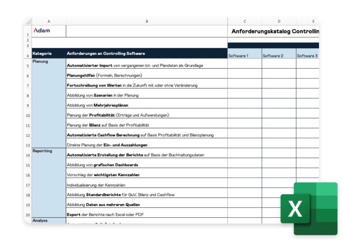Select column B header
Viewport: 343px width, 240px height.
coord(146,21)
